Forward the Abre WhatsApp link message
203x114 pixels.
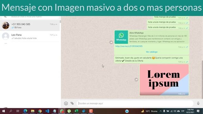click(x=111, y=42)
